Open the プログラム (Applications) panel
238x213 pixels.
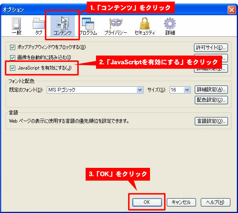coord(88,26)
